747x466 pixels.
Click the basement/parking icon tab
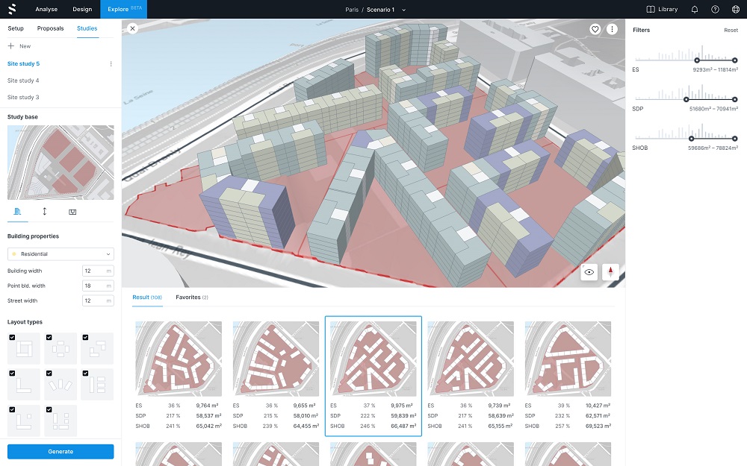pos(72,212)
